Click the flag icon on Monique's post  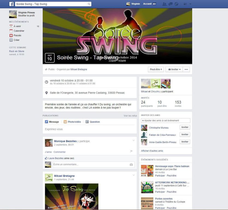point(131,151)
